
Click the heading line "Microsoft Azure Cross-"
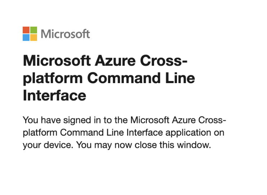pos(105,61)
